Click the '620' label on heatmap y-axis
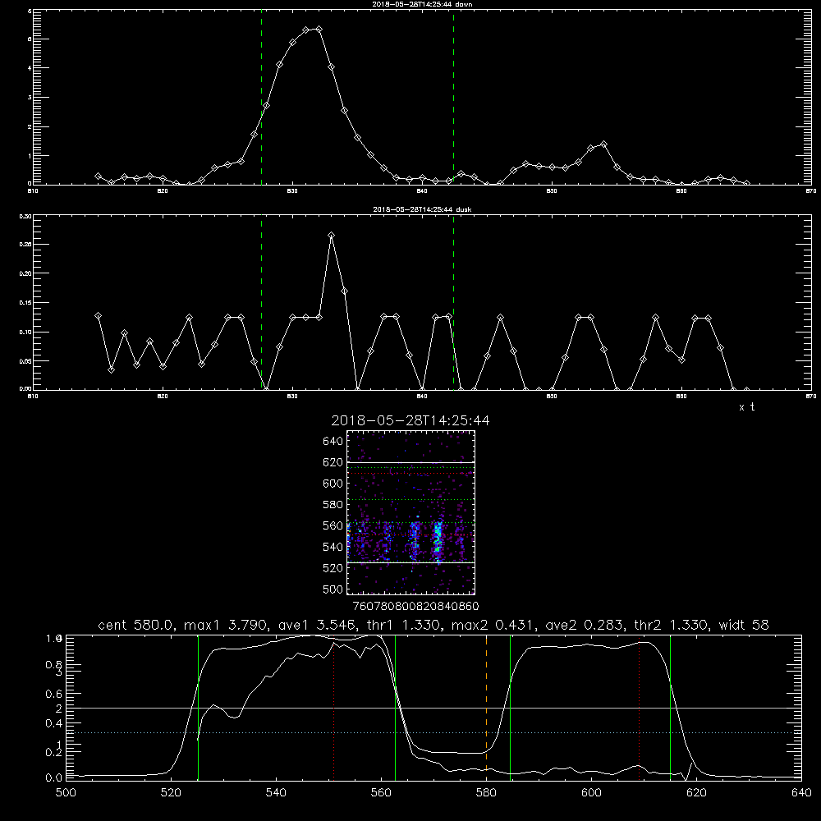 pyautogui.click(x=333, y=462)
